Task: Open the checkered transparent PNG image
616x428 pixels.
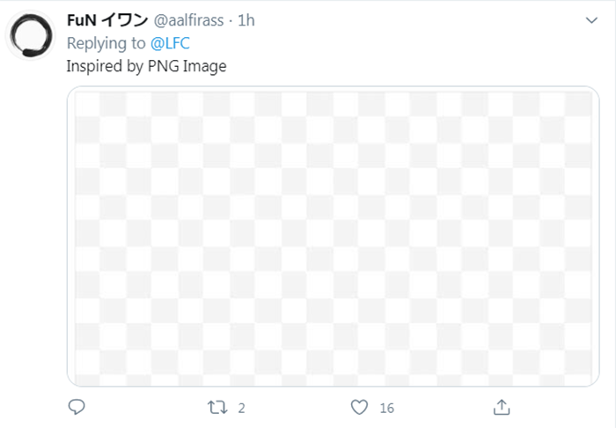Action: pyautogui.click(x=333, y=236)
